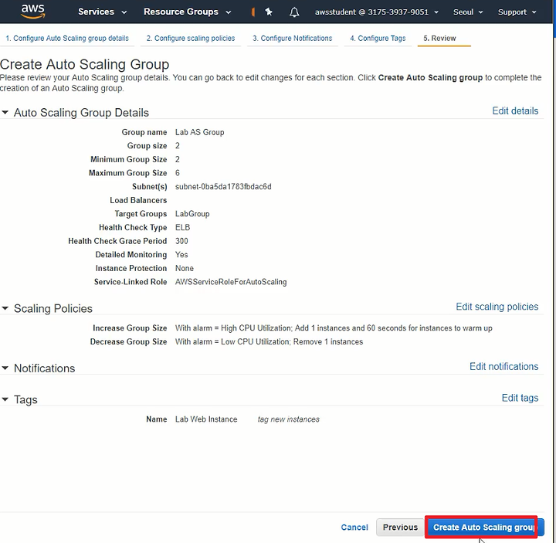Collapse the Tags section

(x=5, y=399)
